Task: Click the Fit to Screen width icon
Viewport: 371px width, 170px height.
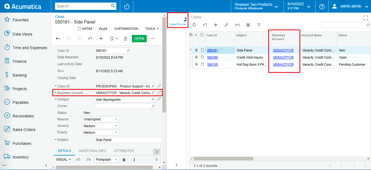Action: tap(237, 25)
